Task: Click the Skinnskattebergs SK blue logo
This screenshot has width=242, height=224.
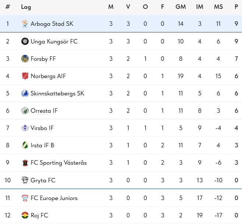Action: (x=25, y=93)
